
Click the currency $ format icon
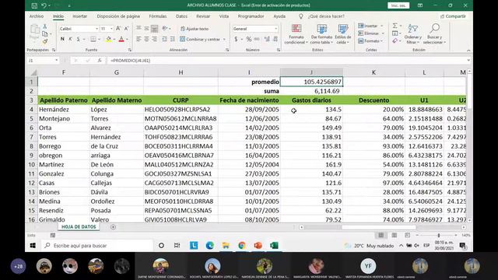[236, 39]
